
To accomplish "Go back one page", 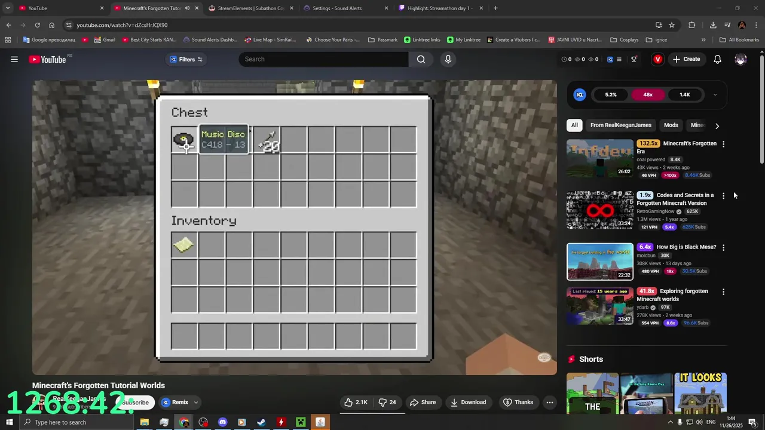I will point(8,25).
